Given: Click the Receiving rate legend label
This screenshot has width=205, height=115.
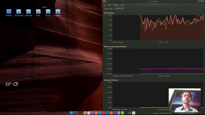Looking at the screenshot, I should pos(120,110).
